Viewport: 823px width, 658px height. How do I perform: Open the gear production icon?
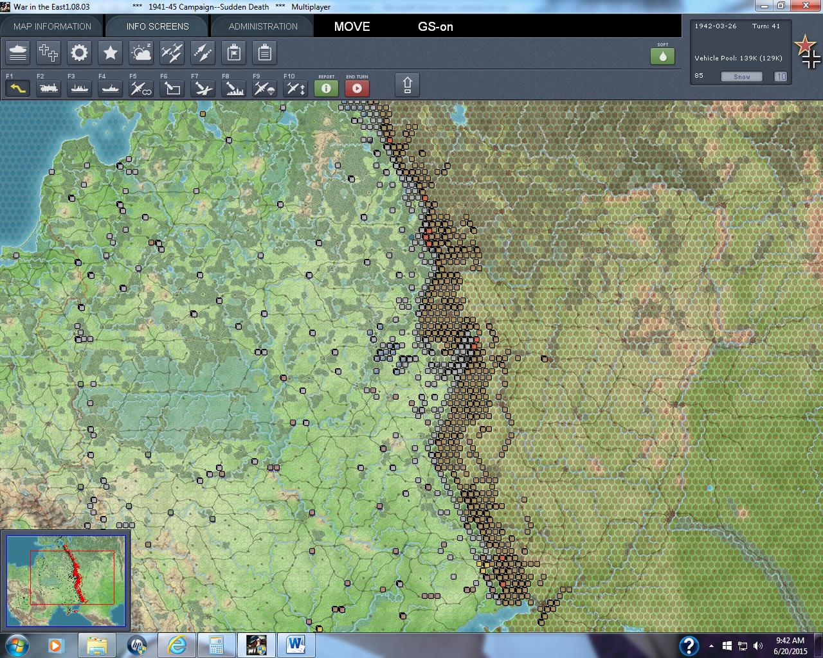(80, 53)
